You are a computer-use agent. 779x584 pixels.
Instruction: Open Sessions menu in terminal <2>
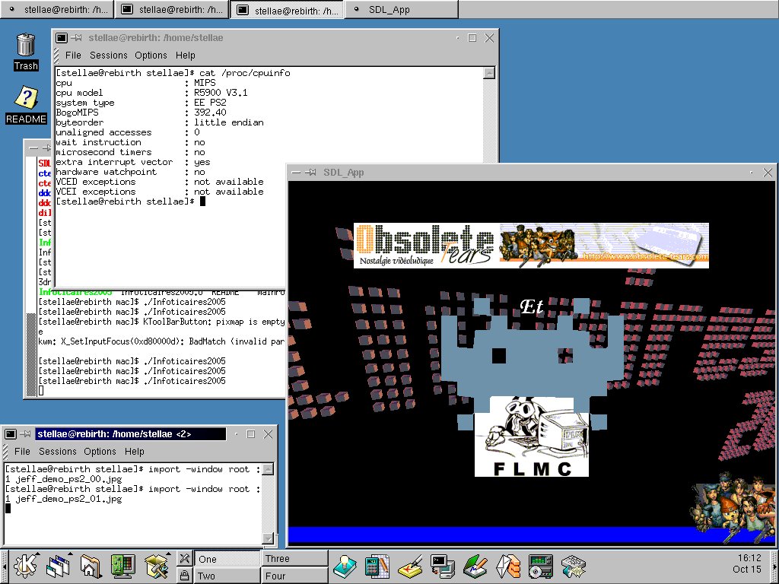pyautogui.click(x=58, y=452)
